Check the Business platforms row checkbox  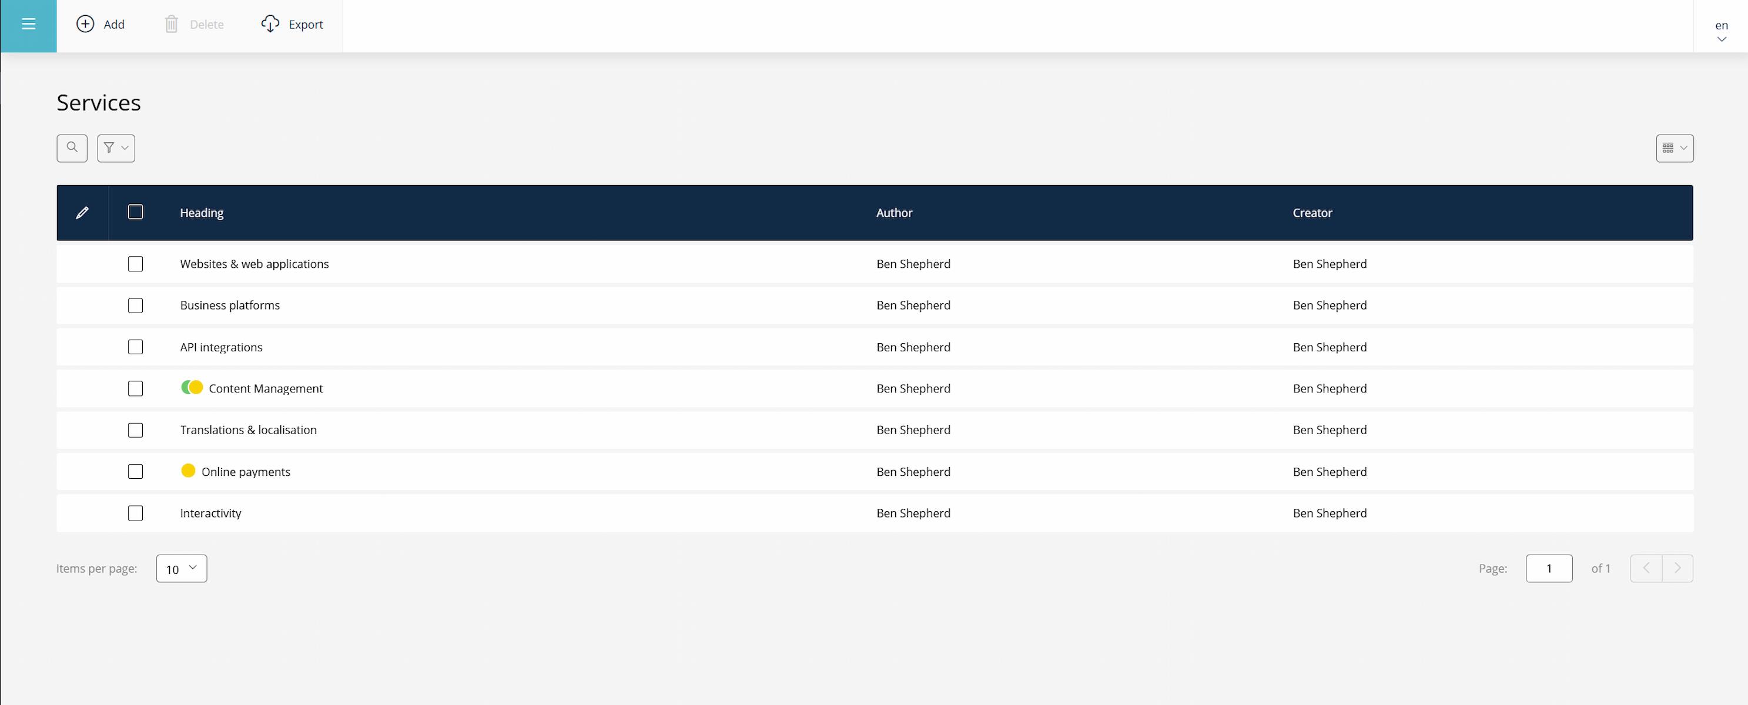tap(136, 305)
